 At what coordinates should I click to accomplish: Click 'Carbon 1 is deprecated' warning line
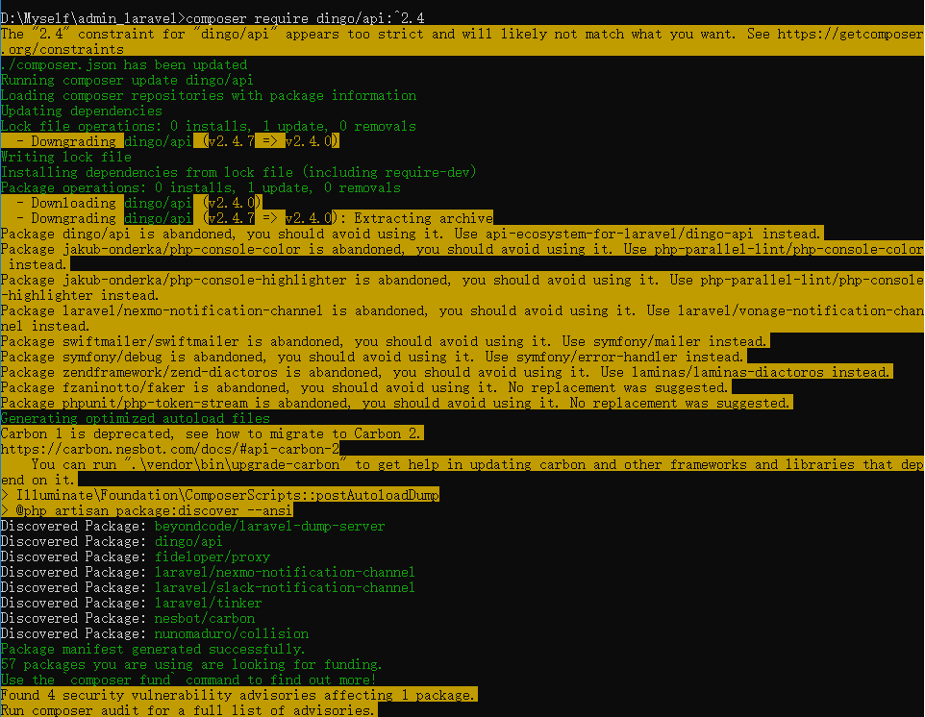click(212, 433)
